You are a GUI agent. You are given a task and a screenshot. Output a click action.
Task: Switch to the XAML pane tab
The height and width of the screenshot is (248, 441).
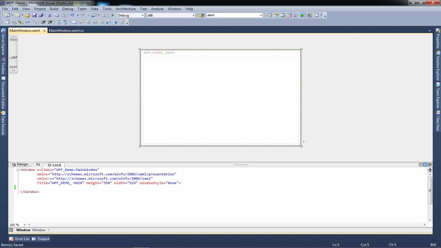(55, 165)
